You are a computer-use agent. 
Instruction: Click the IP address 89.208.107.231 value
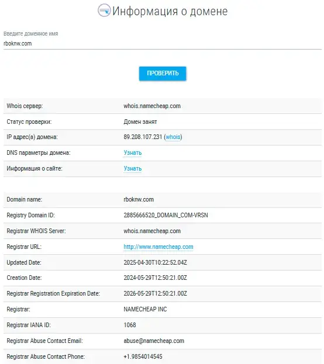point(143,137)
